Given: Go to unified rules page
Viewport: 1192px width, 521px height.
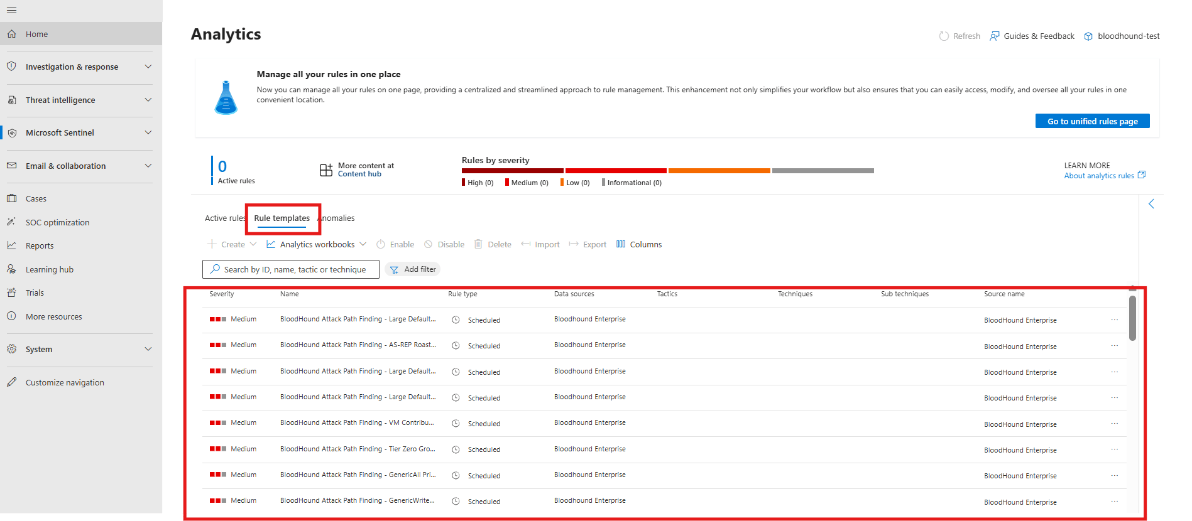Looking at the screenshot, I should coord(1092,121).
